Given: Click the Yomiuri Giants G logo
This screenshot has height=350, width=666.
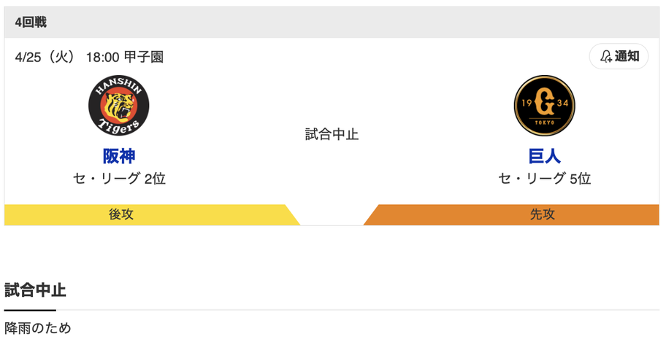Looking at the screenshot, I should tap(544, 105).
